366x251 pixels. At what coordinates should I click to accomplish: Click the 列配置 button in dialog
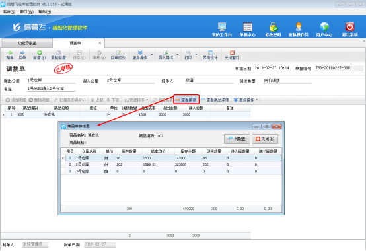[x=237, y=139]
